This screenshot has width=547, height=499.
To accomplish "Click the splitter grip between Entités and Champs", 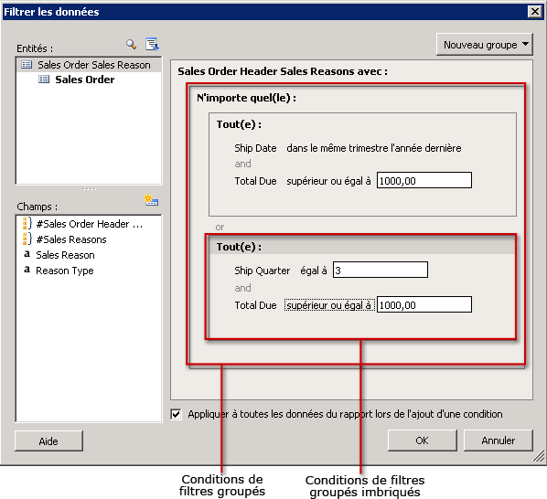I will click(89, 189).
